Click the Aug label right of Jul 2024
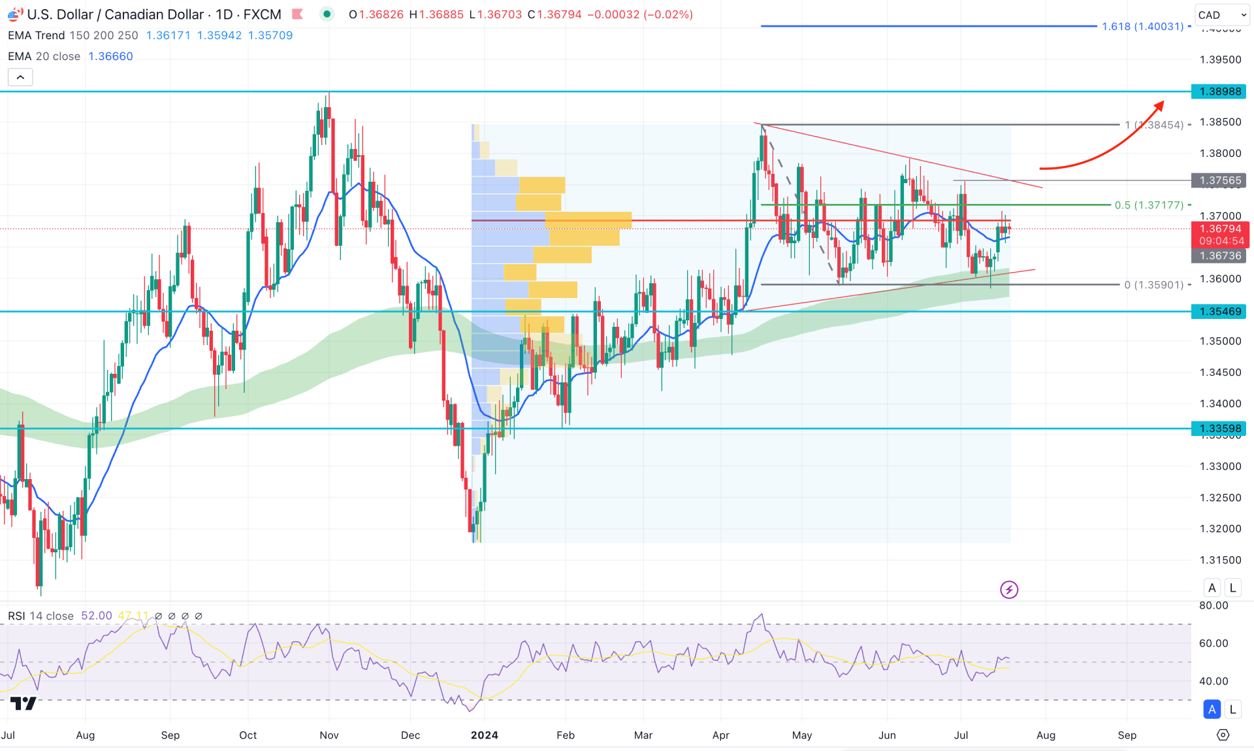 point(1046,735)
